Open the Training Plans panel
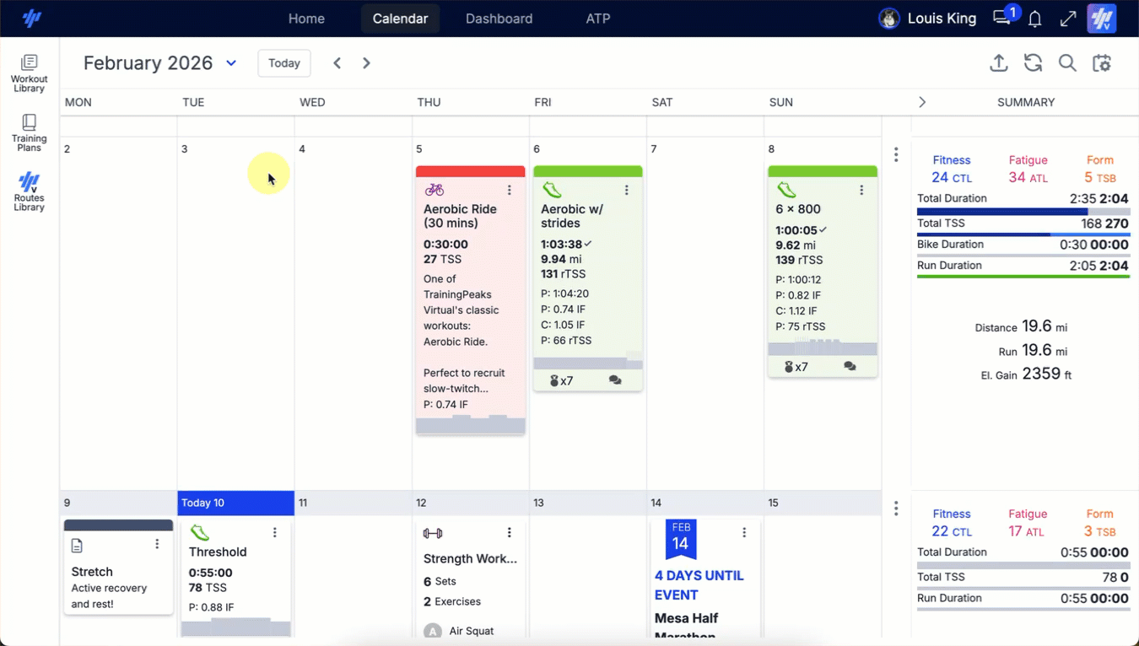This screenshot has width=1139, height=646. click(x=29, y=132)
